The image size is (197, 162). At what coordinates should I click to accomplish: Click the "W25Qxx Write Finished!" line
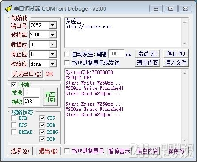(94, 88)
